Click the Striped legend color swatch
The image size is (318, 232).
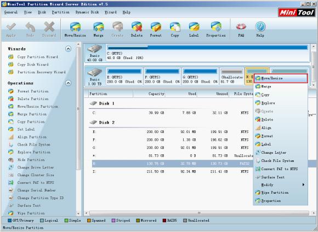coord(113,221)
